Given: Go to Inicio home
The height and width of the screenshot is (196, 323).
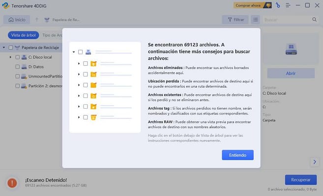Looking at the screenshot, I should [x=17, y=20].
